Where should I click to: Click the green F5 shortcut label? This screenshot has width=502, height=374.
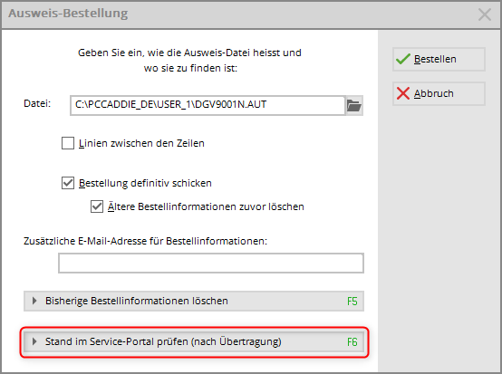(x=352, y=301)
